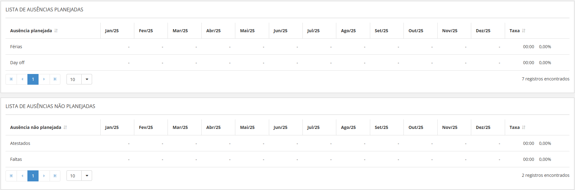Go back one page in unplanned absences list

click(x=22, y=176)
